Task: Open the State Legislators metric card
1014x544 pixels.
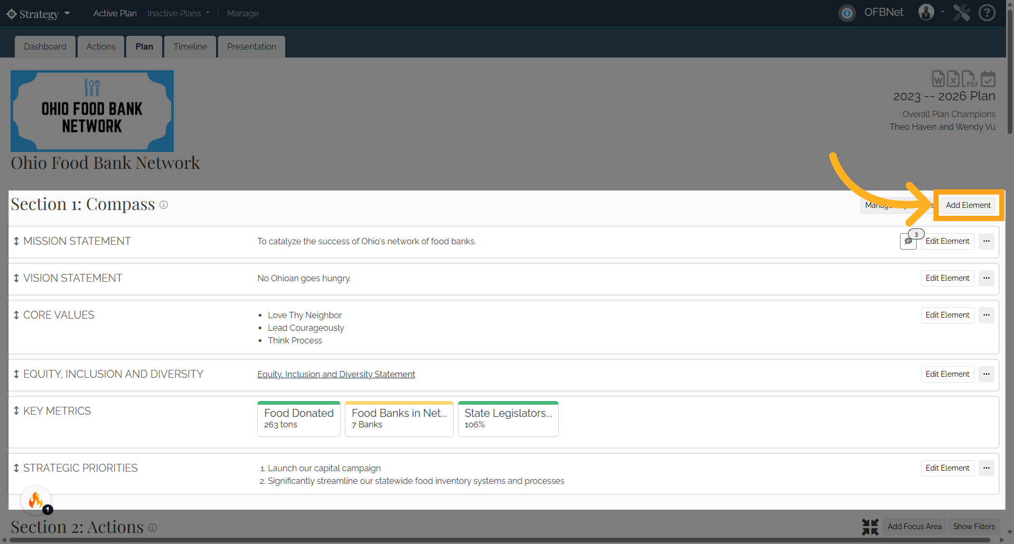Action: click(x=508, y=419)
